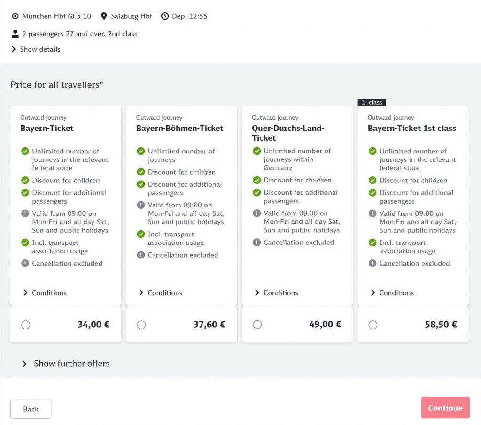Image resolution: width=481 pixels, height=425 pixels.
Task: Click Quer-Durchs-Land-Ticket's Discount for additional passengers check
Action: pos(257,192)
